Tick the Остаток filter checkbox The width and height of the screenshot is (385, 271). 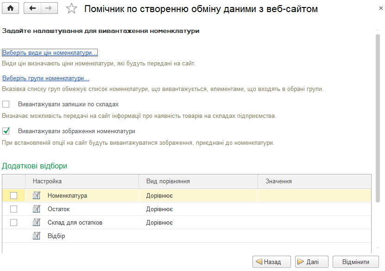(x=14, y=209)
